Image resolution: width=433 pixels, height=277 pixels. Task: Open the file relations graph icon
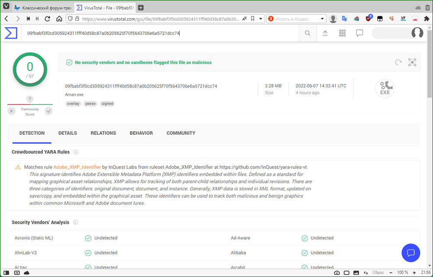[x=412, y=62]
